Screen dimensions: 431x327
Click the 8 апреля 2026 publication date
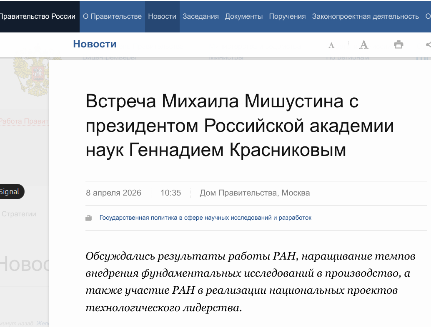[x=113, y=193]
